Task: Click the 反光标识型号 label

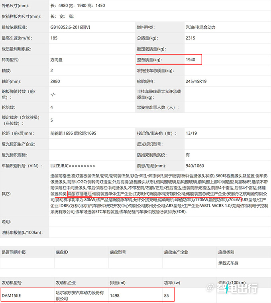Action: (x=150, y=144)
